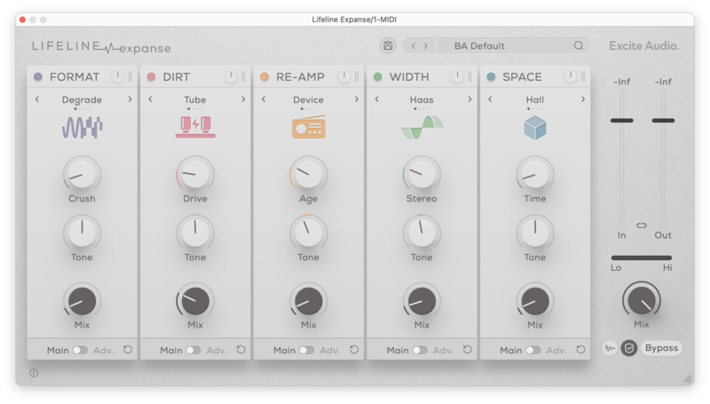Switch SPACE Main/Adv. toggle

tap(533, 350)
